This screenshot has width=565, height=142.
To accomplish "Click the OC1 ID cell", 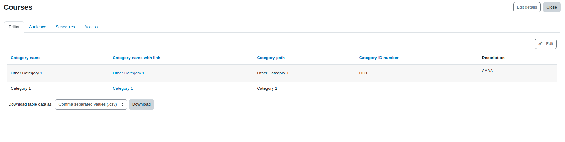I will (x=363, y=73).
